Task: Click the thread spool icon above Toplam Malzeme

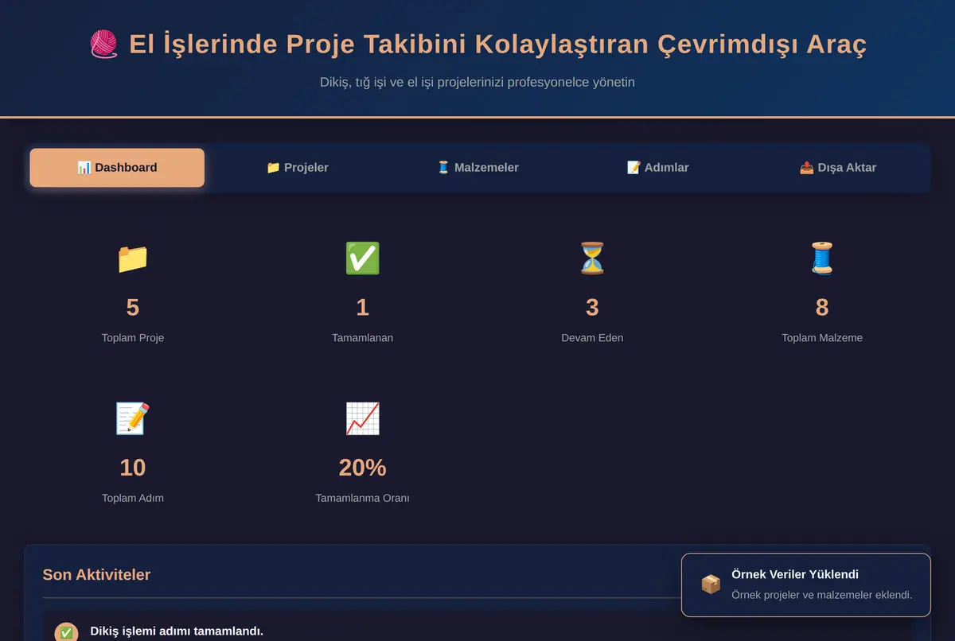Action: 822,258
